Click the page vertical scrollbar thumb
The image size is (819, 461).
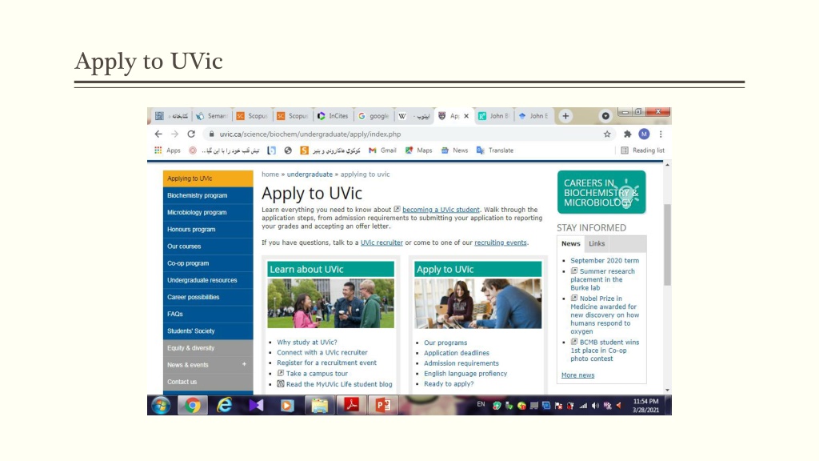pos(667,245)
